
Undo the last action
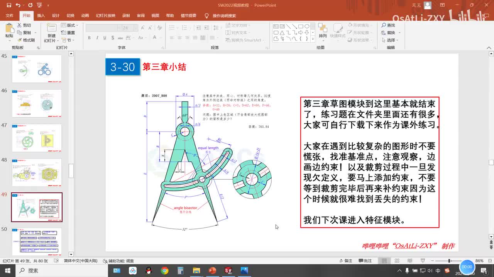click(x=18, y=5)
